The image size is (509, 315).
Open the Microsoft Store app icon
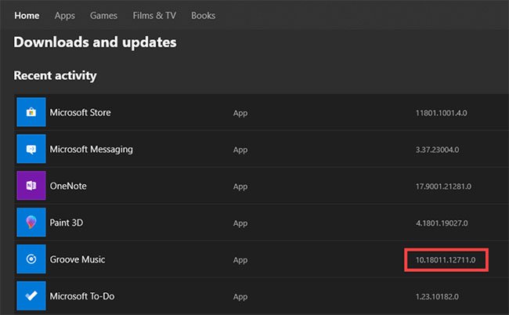point(31,112)
